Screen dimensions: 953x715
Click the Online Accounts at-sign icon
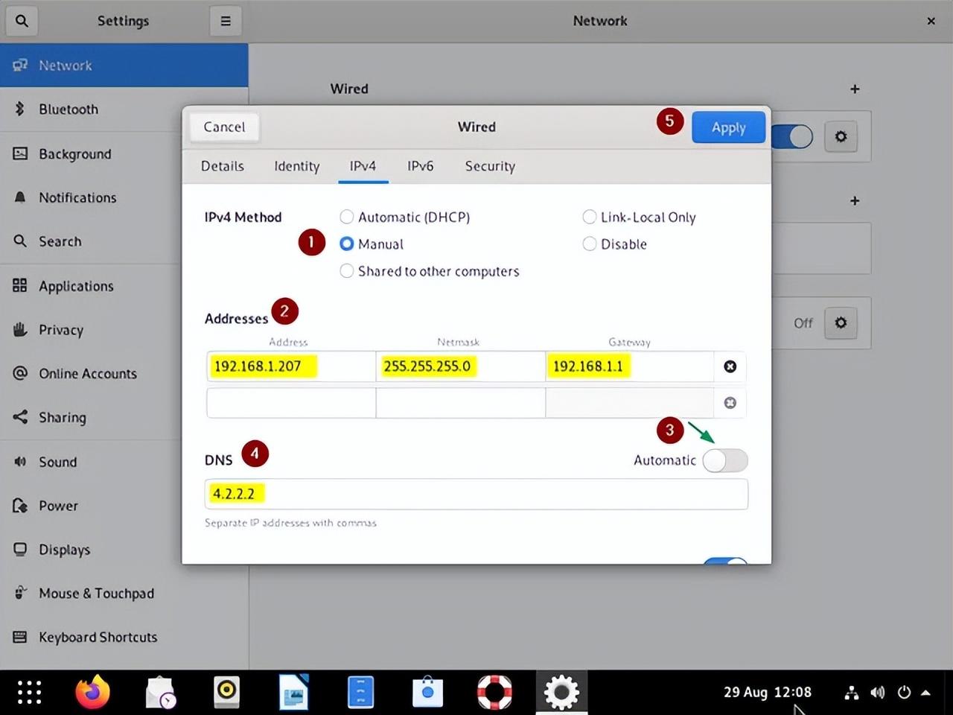[x=20, y=373]
